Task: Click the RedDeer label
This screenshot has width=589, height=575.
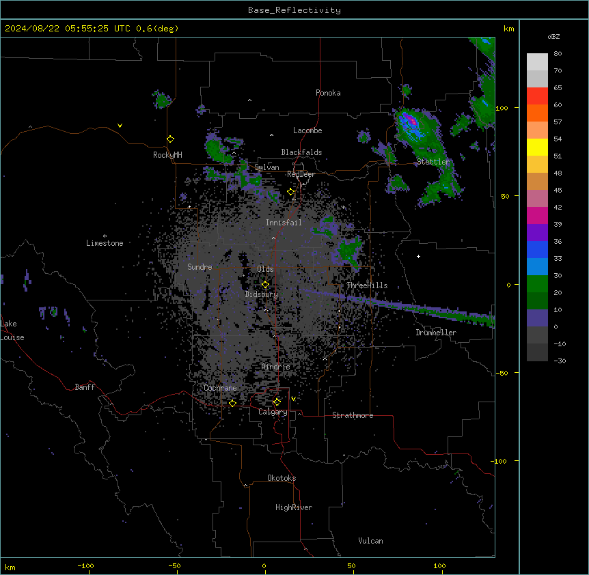Action: [301, 174]
